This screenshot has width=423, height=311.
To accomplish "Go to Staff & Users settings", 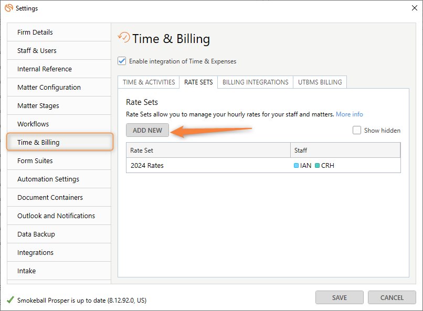I will (59, 51).
